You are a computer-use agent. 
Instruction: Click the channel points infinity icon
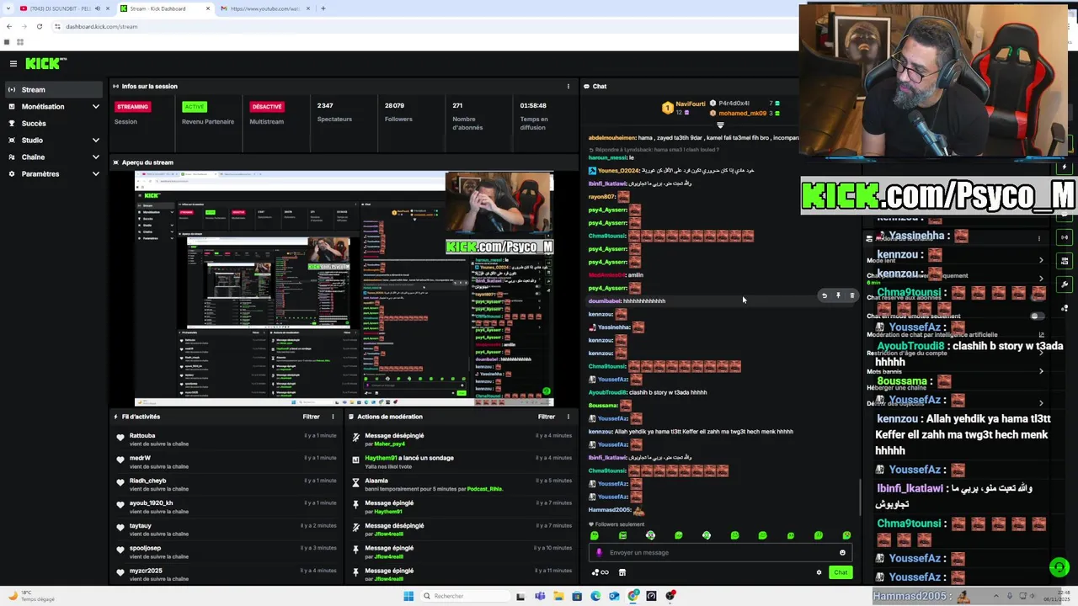(x=600, y=572)
